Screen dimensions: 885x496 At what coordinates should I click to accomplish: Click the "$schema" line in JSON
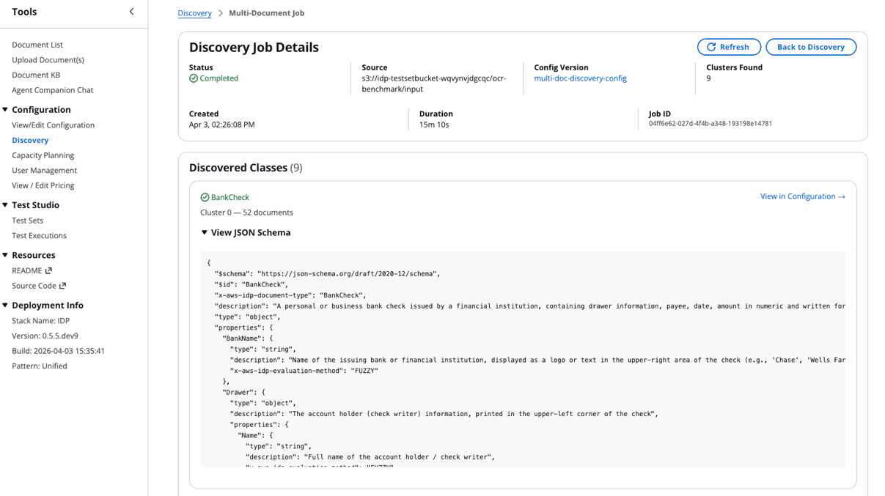(327, 273)
